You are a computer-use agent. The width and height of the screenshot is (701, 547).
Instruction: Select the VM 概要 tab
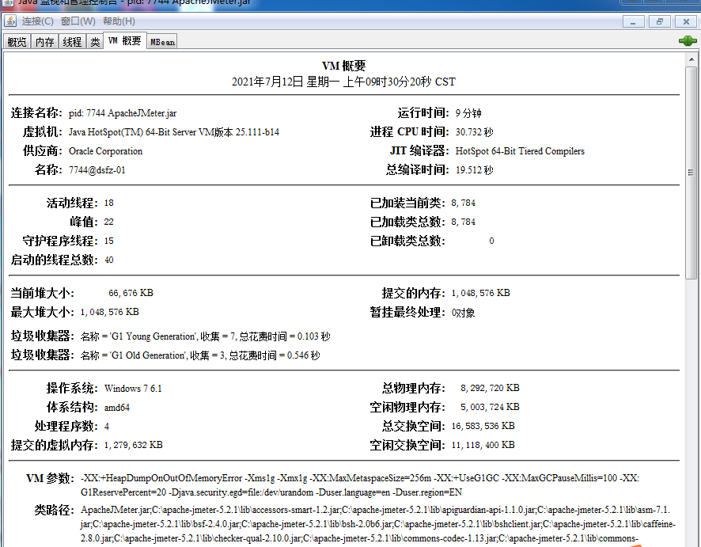[125, 40]
